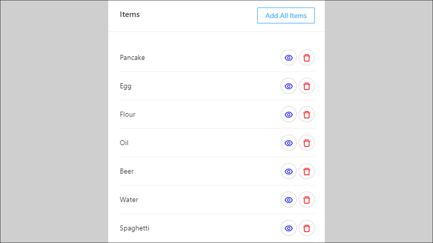The height and width of the screenshot is (243, 433).
Task: Delete the Beer item
Action: click(306, 171)
